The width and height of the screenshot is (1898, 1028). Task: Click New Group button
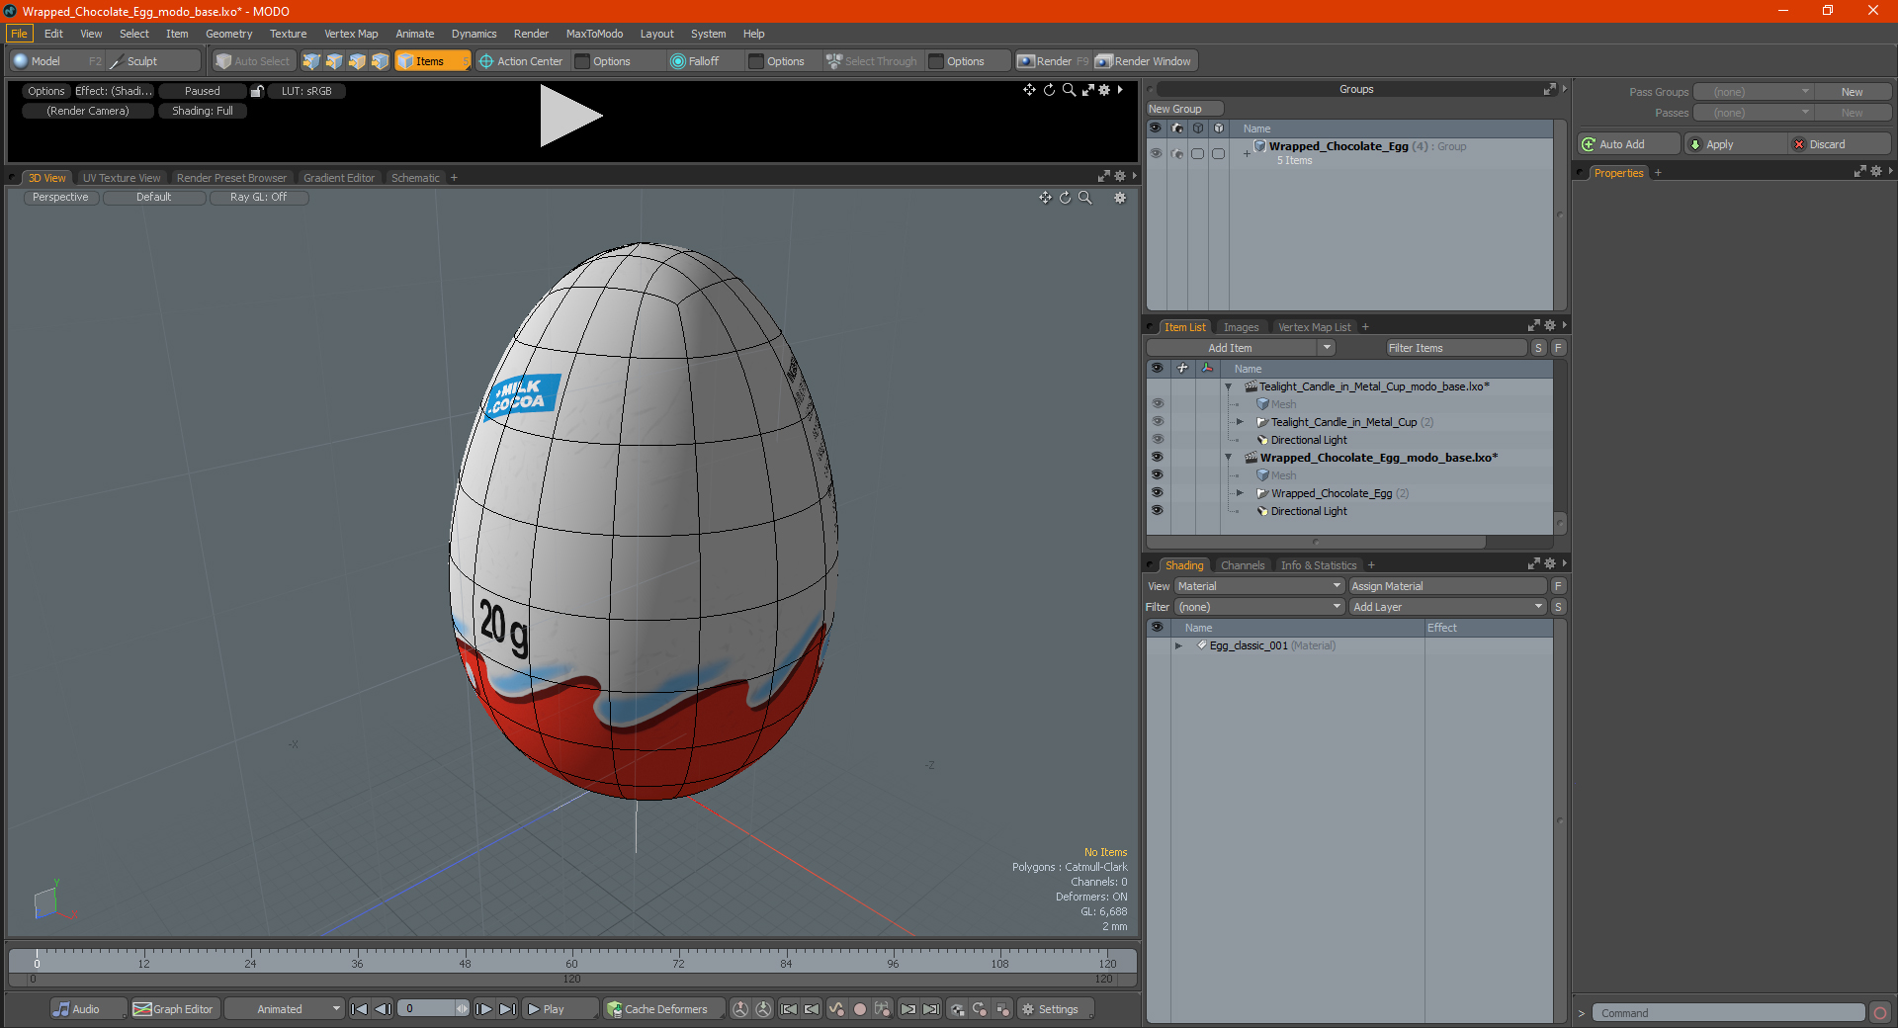(1183, 109)
